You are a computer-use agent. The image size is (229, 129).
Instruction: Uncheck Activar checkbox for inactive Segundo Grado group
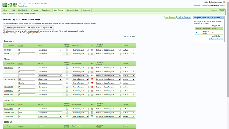[197, 33]
